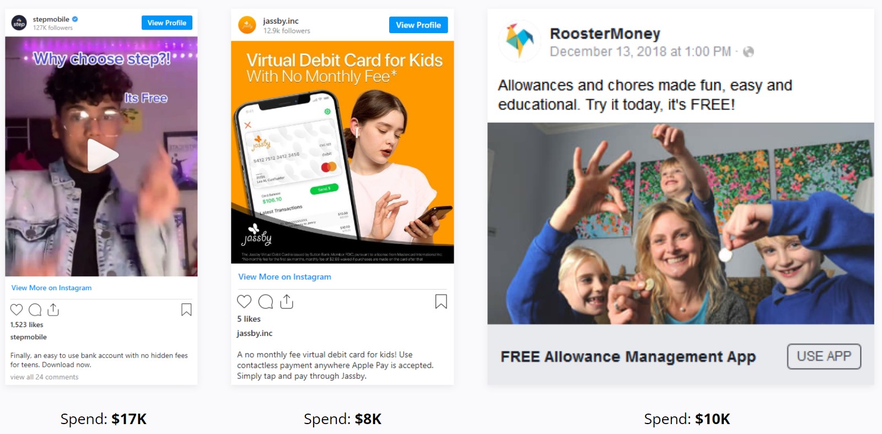The width and height of the screenshot is (882, 434).
Task: View all 24 comments on stepmobile post
Action: (x=44, y=377)
